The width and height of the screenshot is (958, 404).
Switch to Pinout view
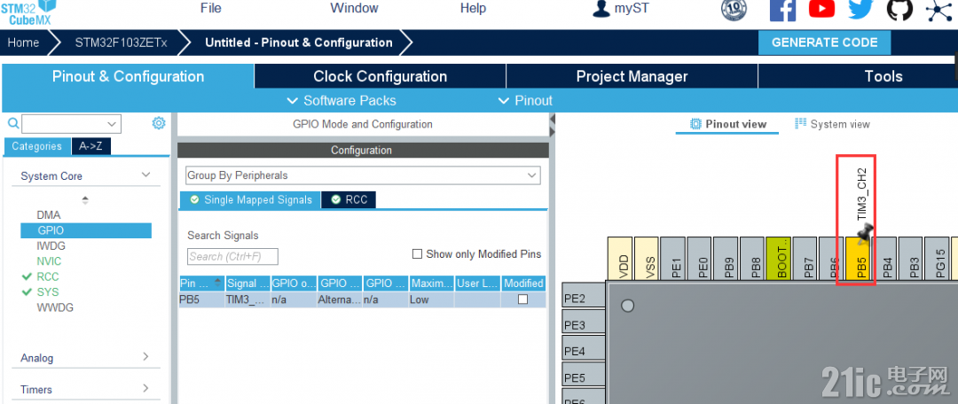[727, 124]
